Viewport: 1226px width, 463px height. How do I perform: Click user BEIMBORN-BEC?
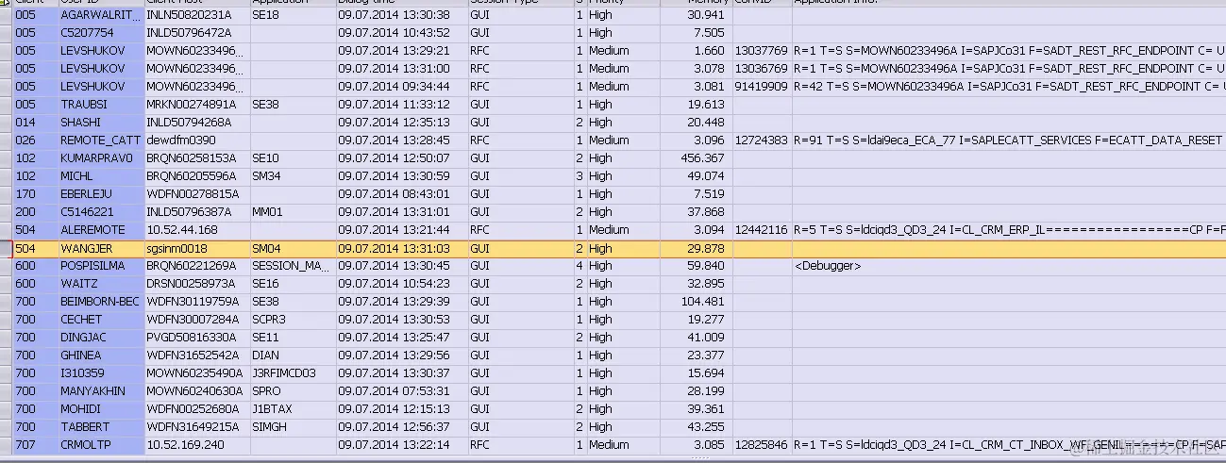coord(100,302)
